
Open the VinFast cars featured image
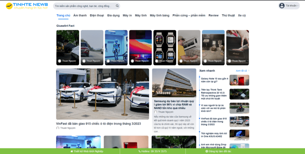point(102,94)
